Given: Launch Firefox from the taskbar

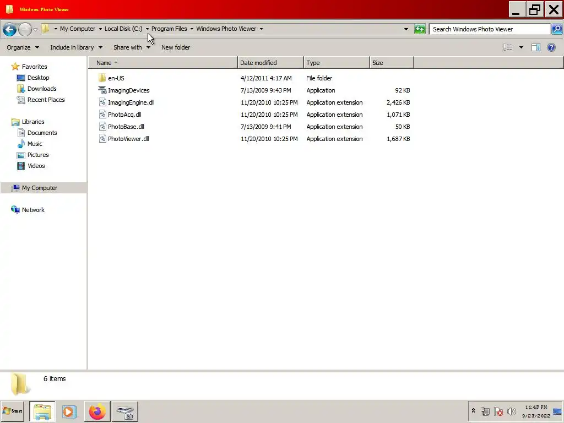Looking at the screenshot, I should coord(97,411).
